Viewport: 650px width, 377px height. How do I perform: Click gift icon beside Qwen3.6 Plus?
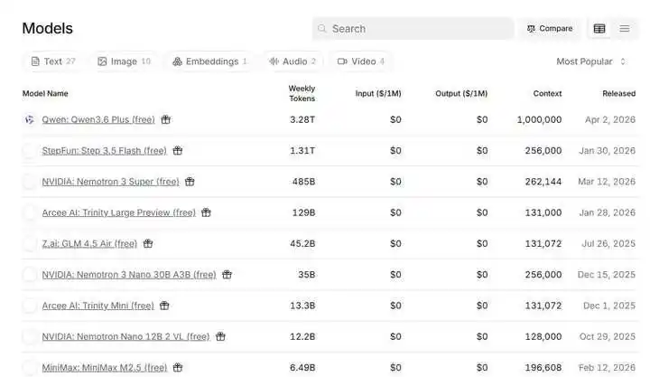coord(166,119)
